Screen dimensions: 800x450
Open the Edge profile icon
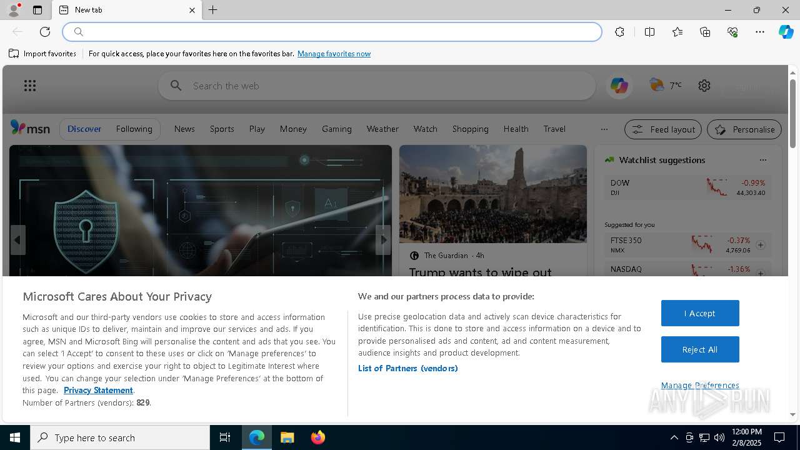(x=14, y=10)
